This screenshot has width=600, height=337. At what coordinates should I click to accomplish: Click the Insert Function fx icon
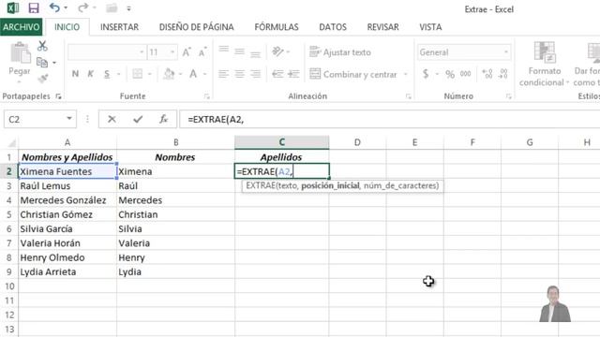[163, 119]
